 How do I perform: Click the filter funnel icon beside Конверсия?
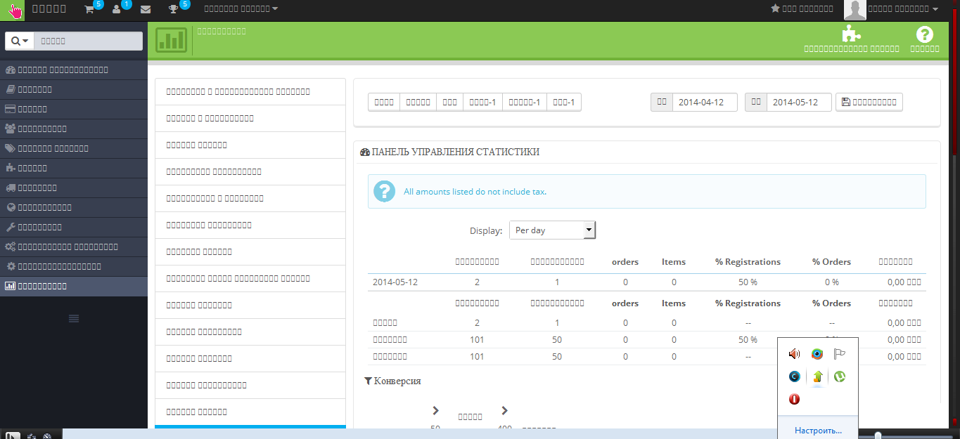tap(368, 381)
